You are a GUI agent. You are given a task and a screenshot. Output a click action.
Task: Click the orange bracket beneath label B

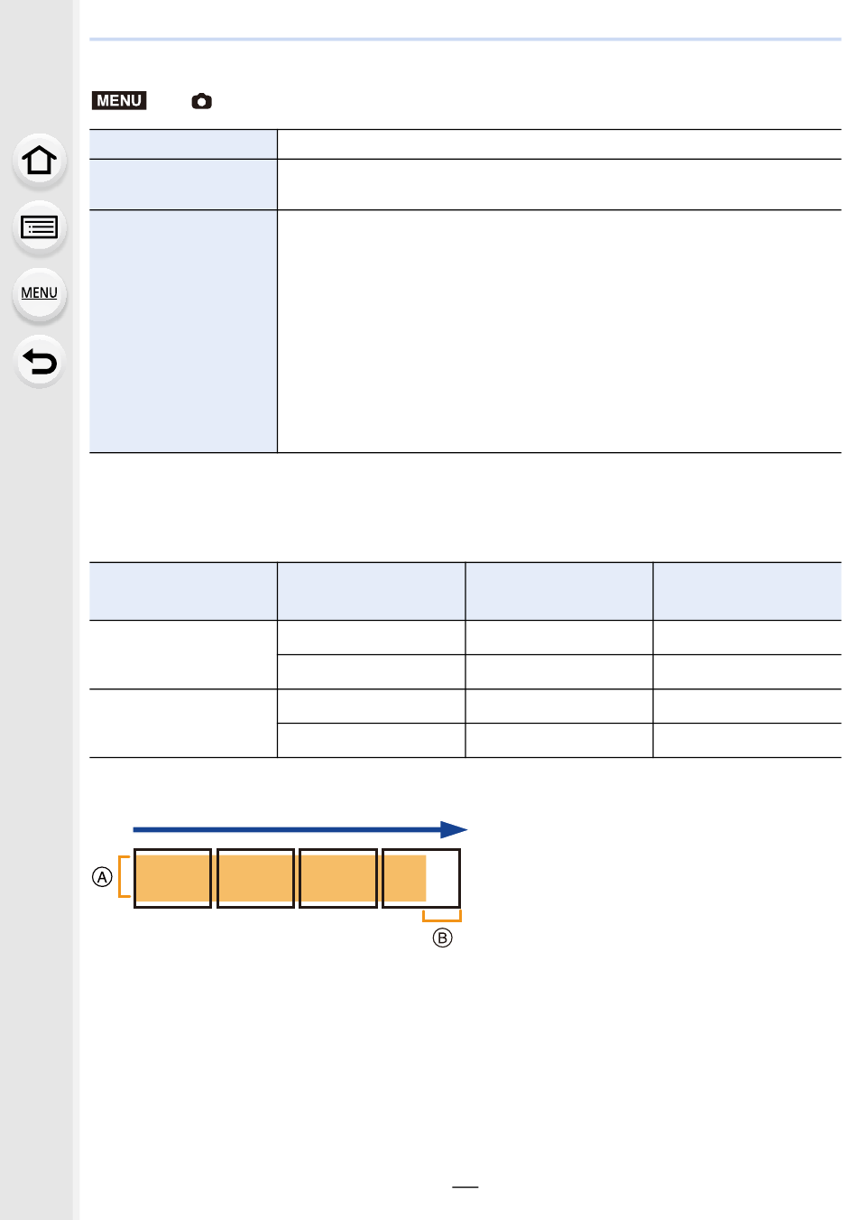click(x=442, y=916)
